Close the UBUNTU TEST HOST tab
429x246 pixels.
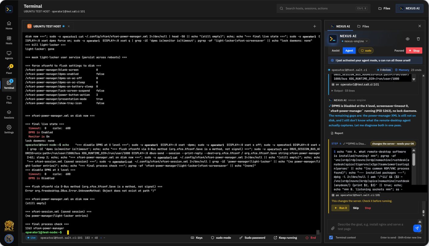pyautogui.click(x=69, y=26)
